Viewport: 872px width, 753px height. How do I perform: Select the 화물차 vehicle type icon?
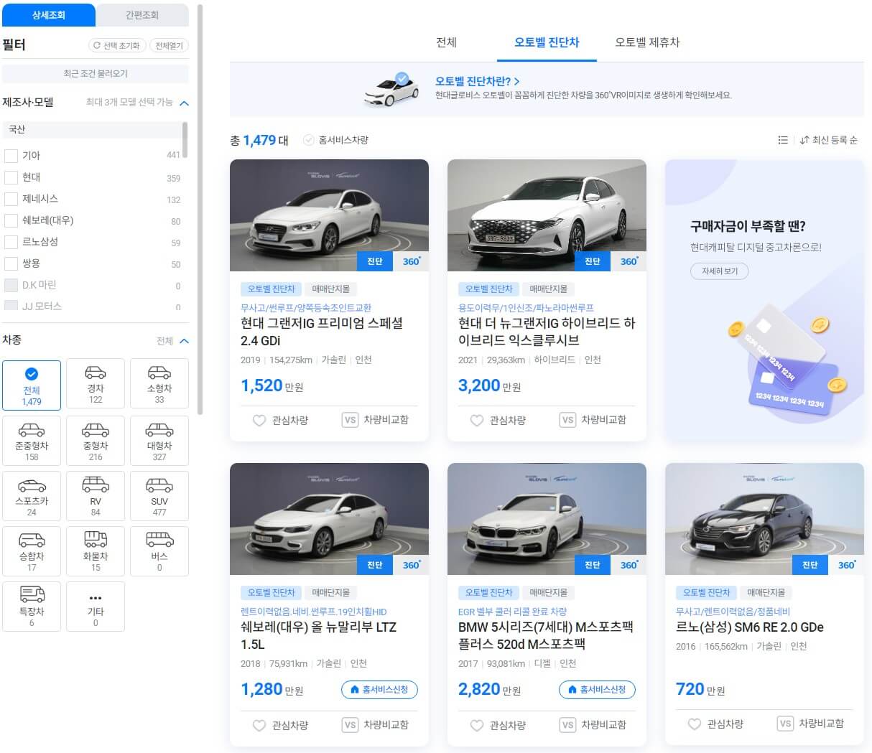(96, 551)
